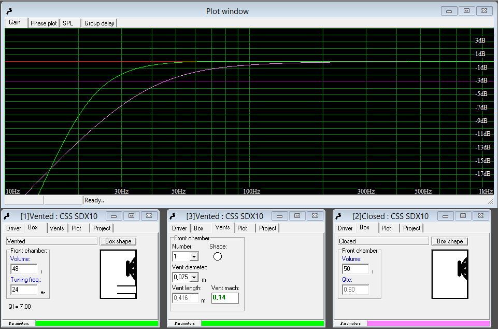
Task: Click the Vent mach field 0,14
Action: point(225,298)
